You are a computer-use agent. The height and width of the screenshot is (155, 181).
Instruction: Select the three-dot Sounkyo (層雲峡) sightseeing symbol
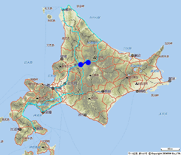point(95,58)
